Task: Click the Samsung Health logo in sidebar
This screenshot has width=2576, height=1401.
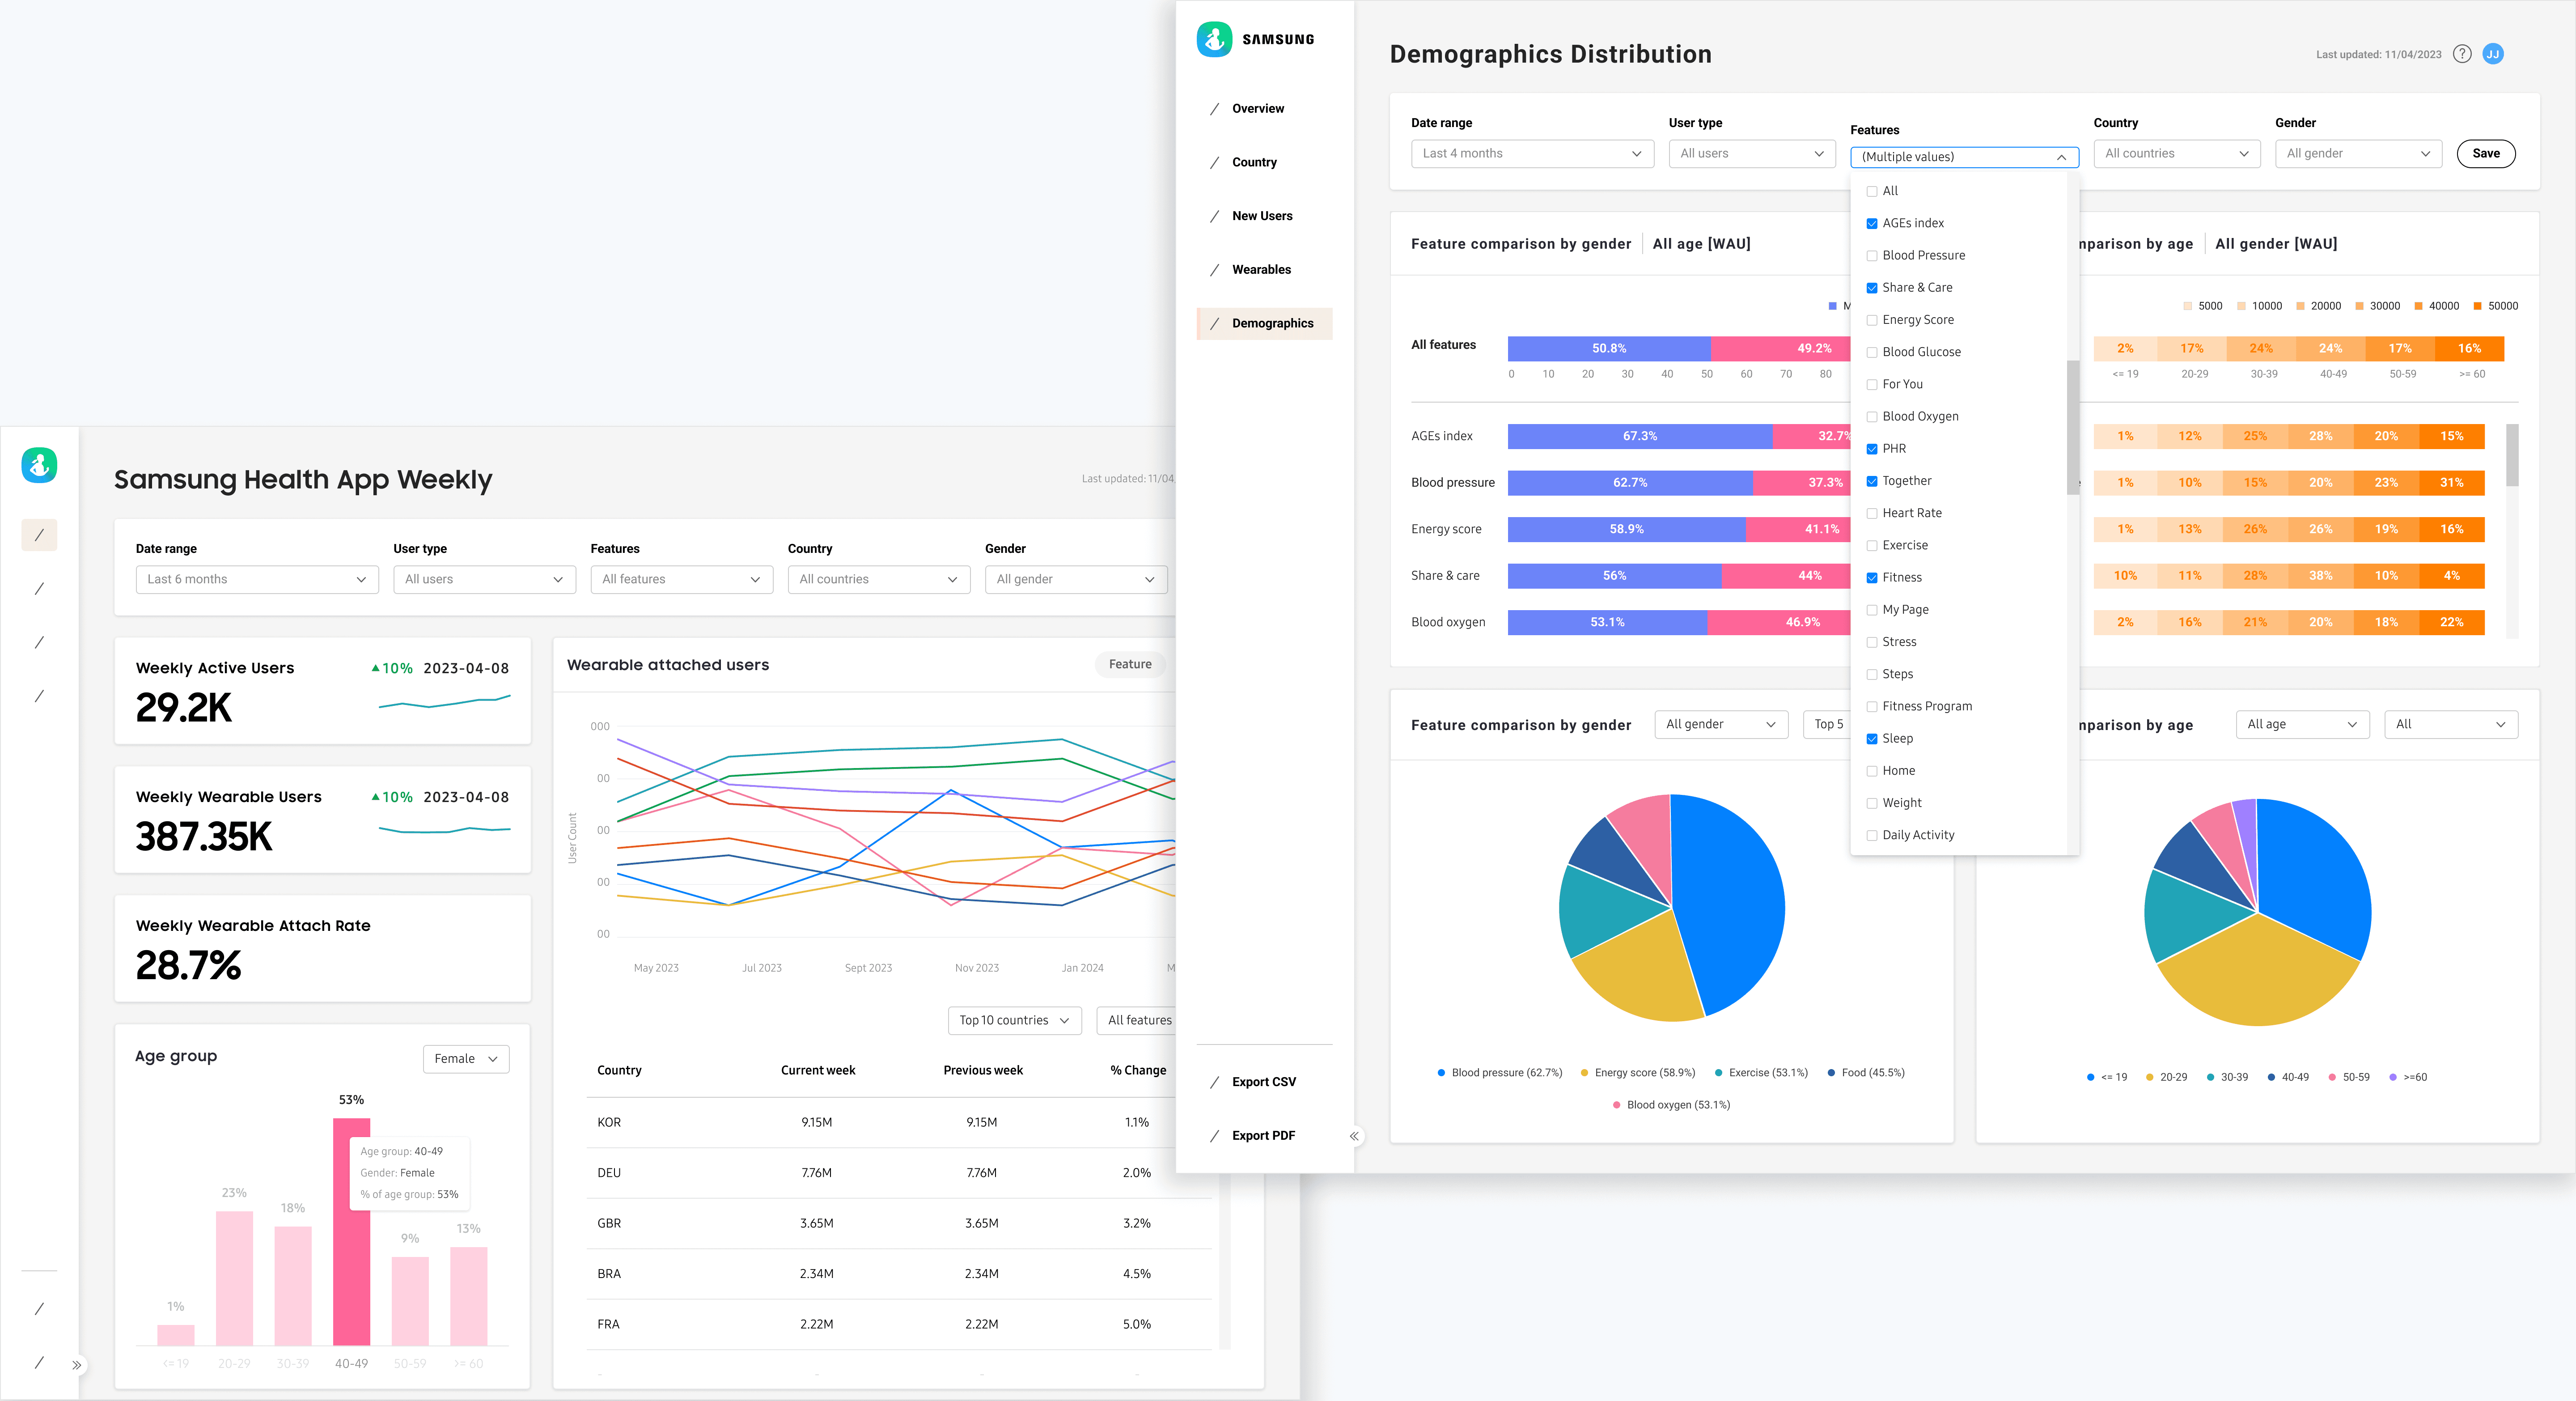Action: (x=1214, y=39)
